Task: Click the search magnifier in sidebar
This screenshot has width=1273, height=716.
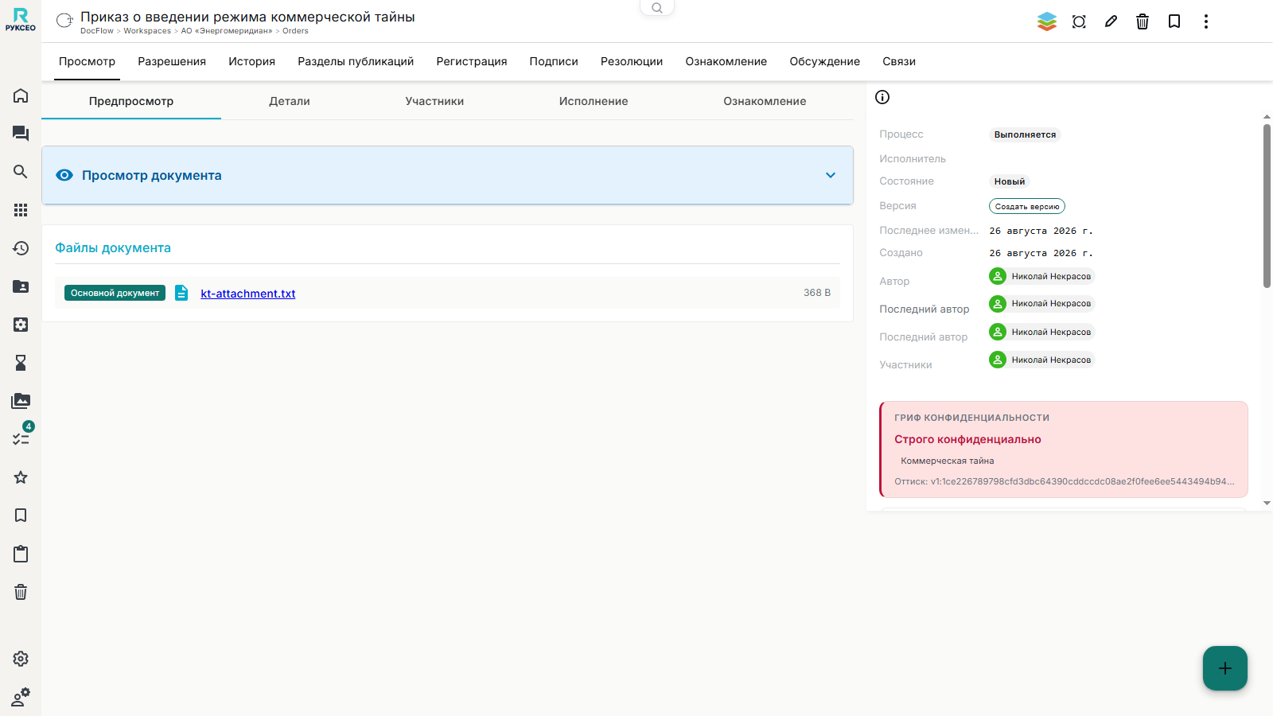Action: pyautogui.click(x=21, y=172)
